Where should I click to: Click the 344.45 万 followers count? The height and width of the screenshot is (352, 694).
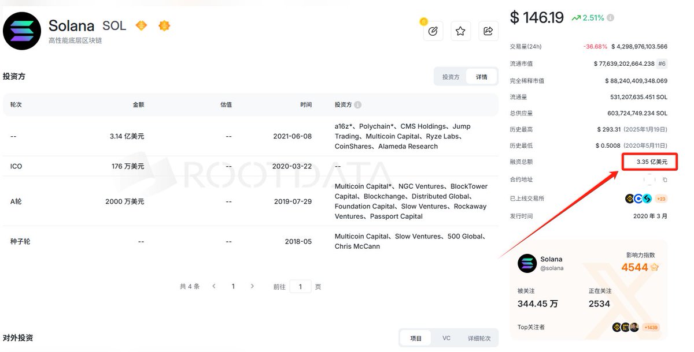coord(538,304)
